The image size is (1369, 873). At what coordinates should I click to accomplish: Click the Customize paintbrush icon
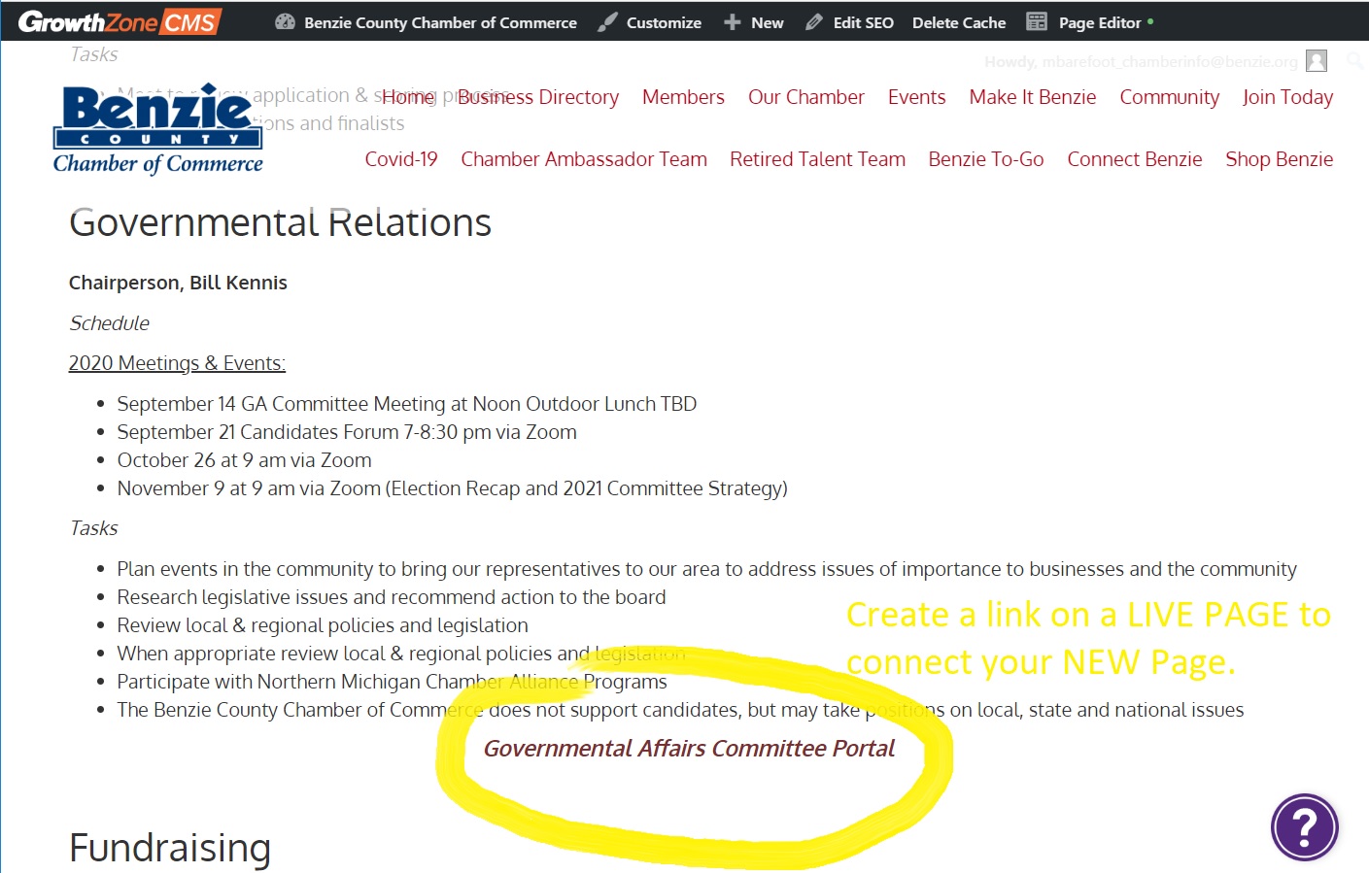point(607,21)
